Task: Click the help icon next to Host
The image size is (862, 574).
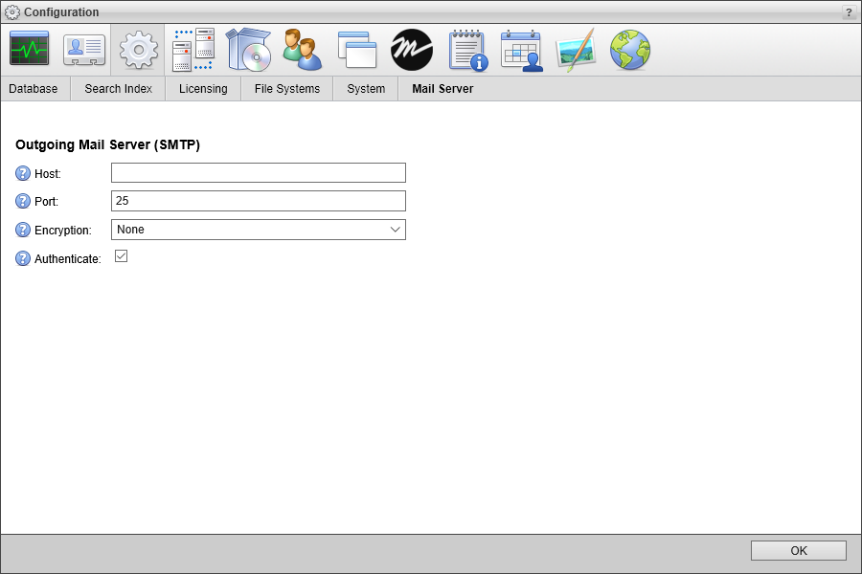Action: [x=23, y=173]
